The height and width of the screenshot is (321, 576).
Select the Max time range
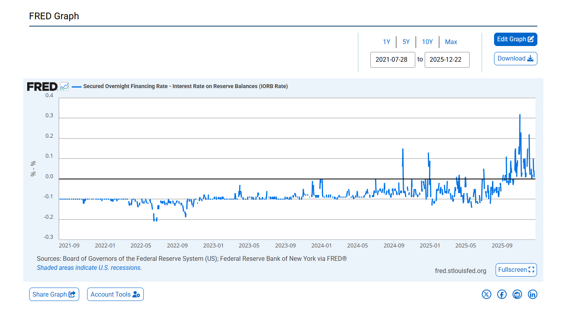(x=451, y=42)
